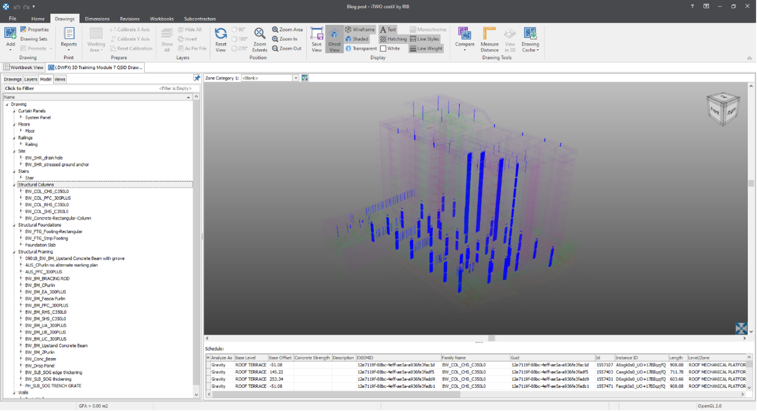Screen dimensions: 757x411
Task: Collapse the Structural Framing node
Action: [x=14, y=252]
